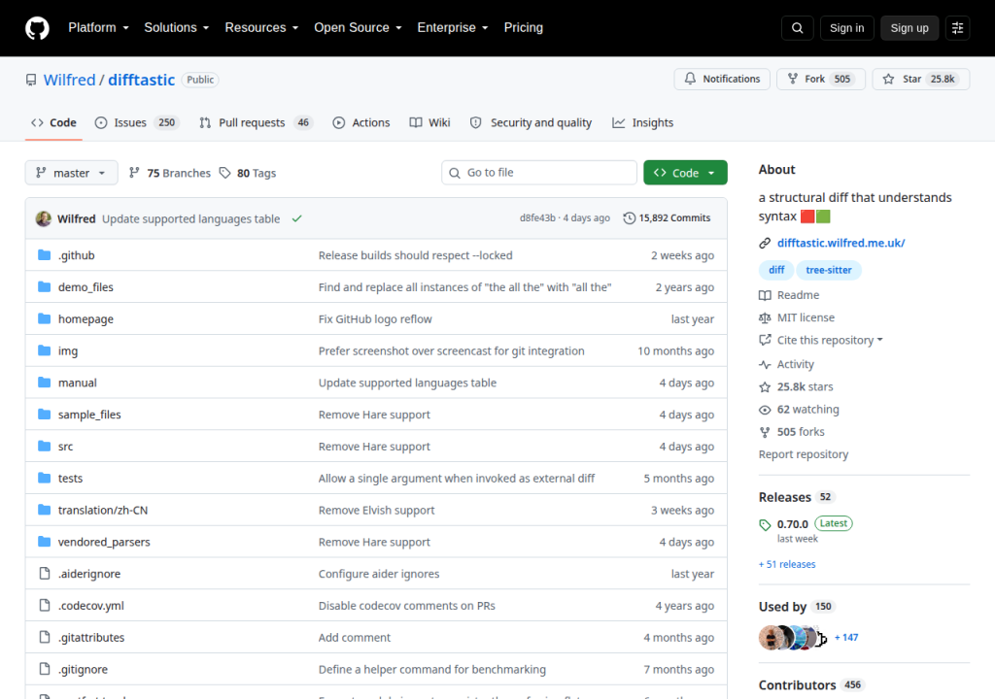This screenshot has height=699, width=995.
Task: Click Wilfred's avatar in latest commit row
Action: coord(44,218)
